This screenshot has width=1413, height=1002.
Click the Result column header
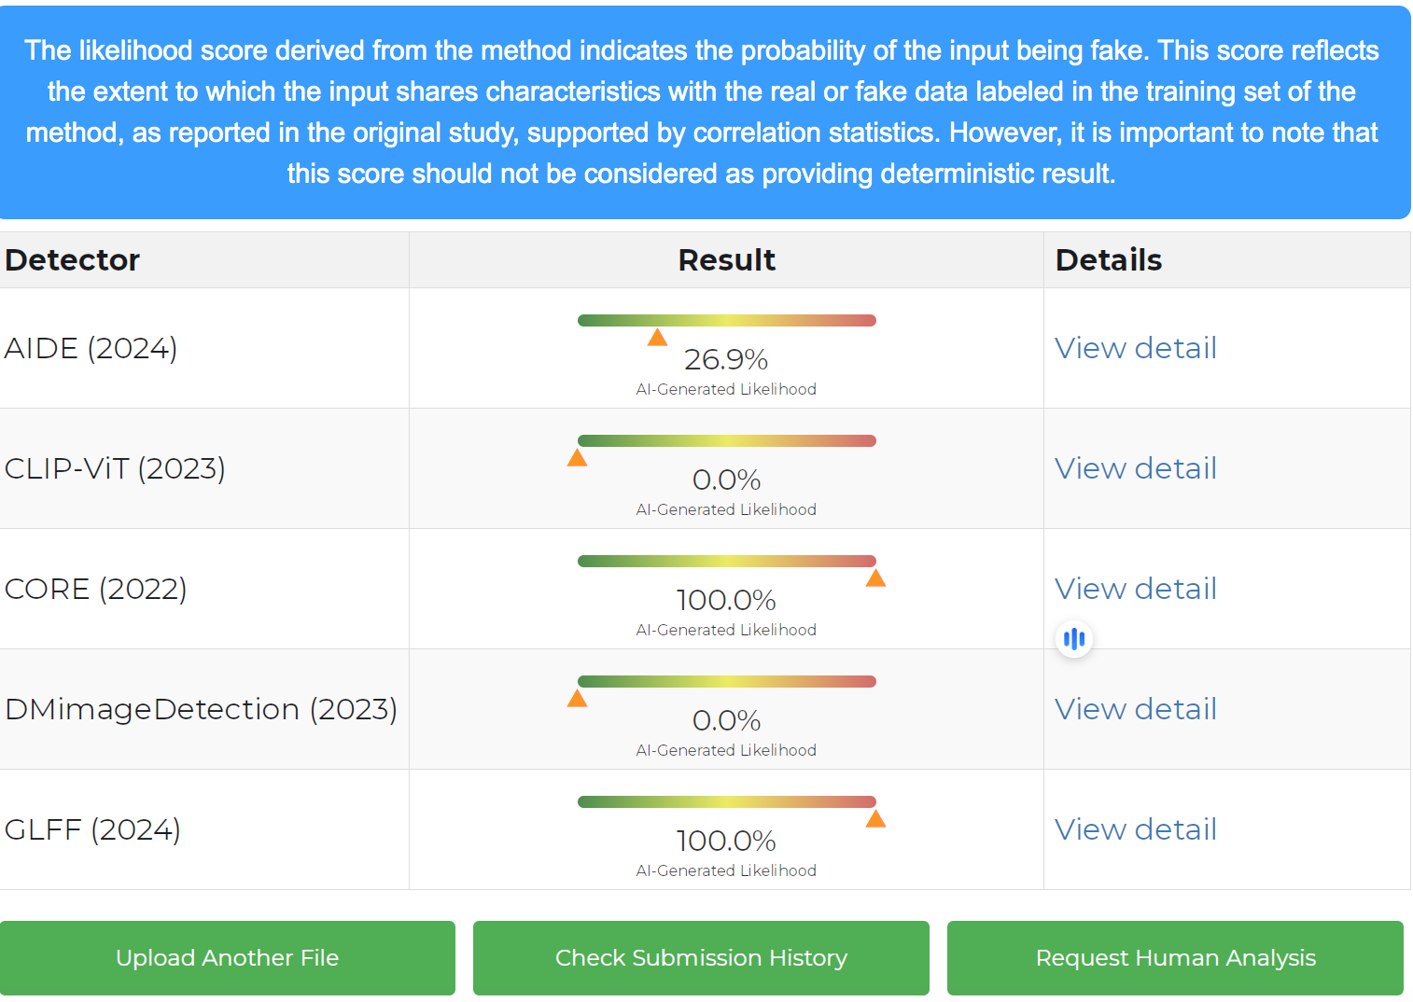pyautogui.click(x=726, y=260)
